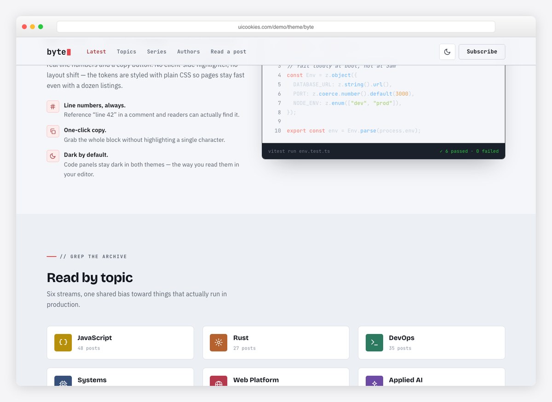Click the green macOS maximize window button
The width and height of the screenshot is (552, 402).
coord(40,27)
